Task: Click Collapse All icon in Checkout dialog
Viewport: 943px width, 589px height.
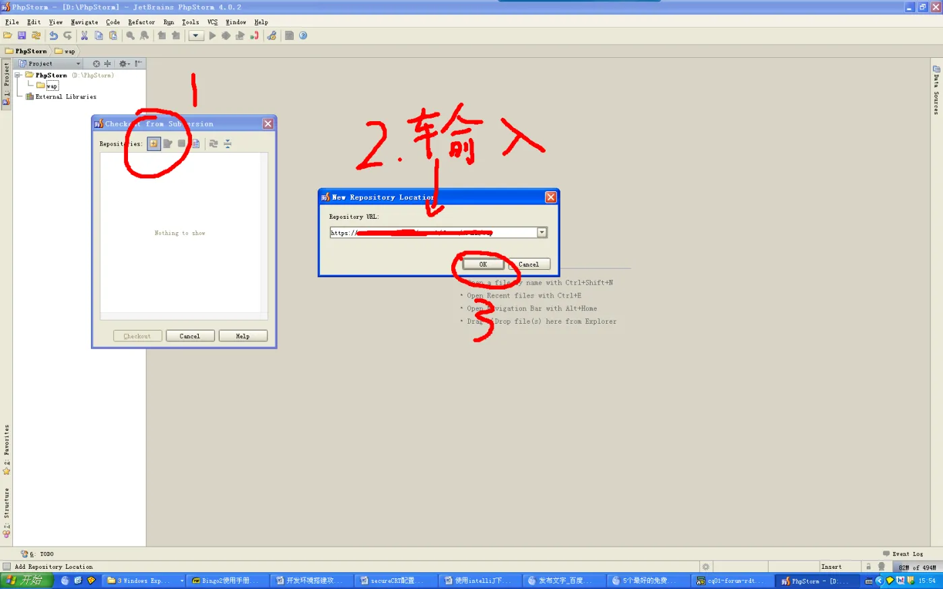Action: pos(228,143)
